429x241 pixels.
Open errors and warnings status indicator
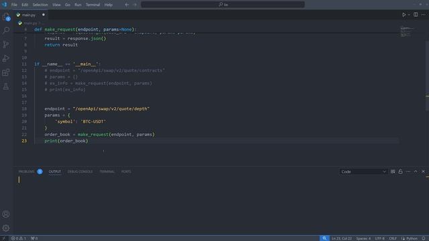click(19, 238)
